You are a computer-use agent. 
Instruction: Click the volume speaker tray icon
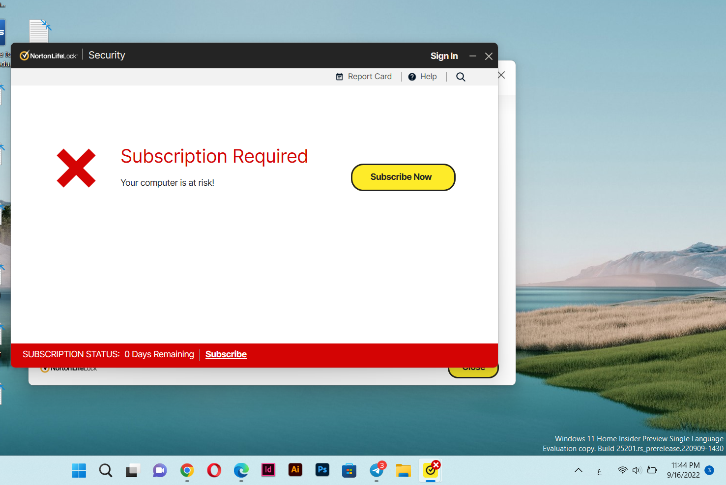[637, 470]
